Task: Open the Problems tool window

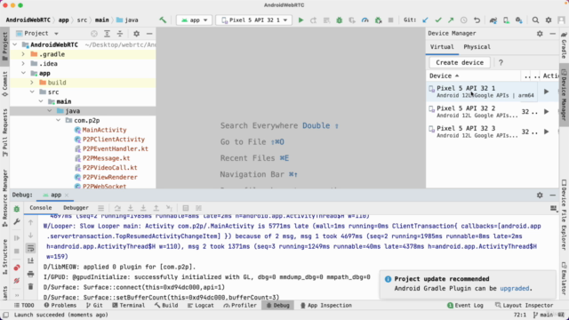Action: click(x=60, y=306)
